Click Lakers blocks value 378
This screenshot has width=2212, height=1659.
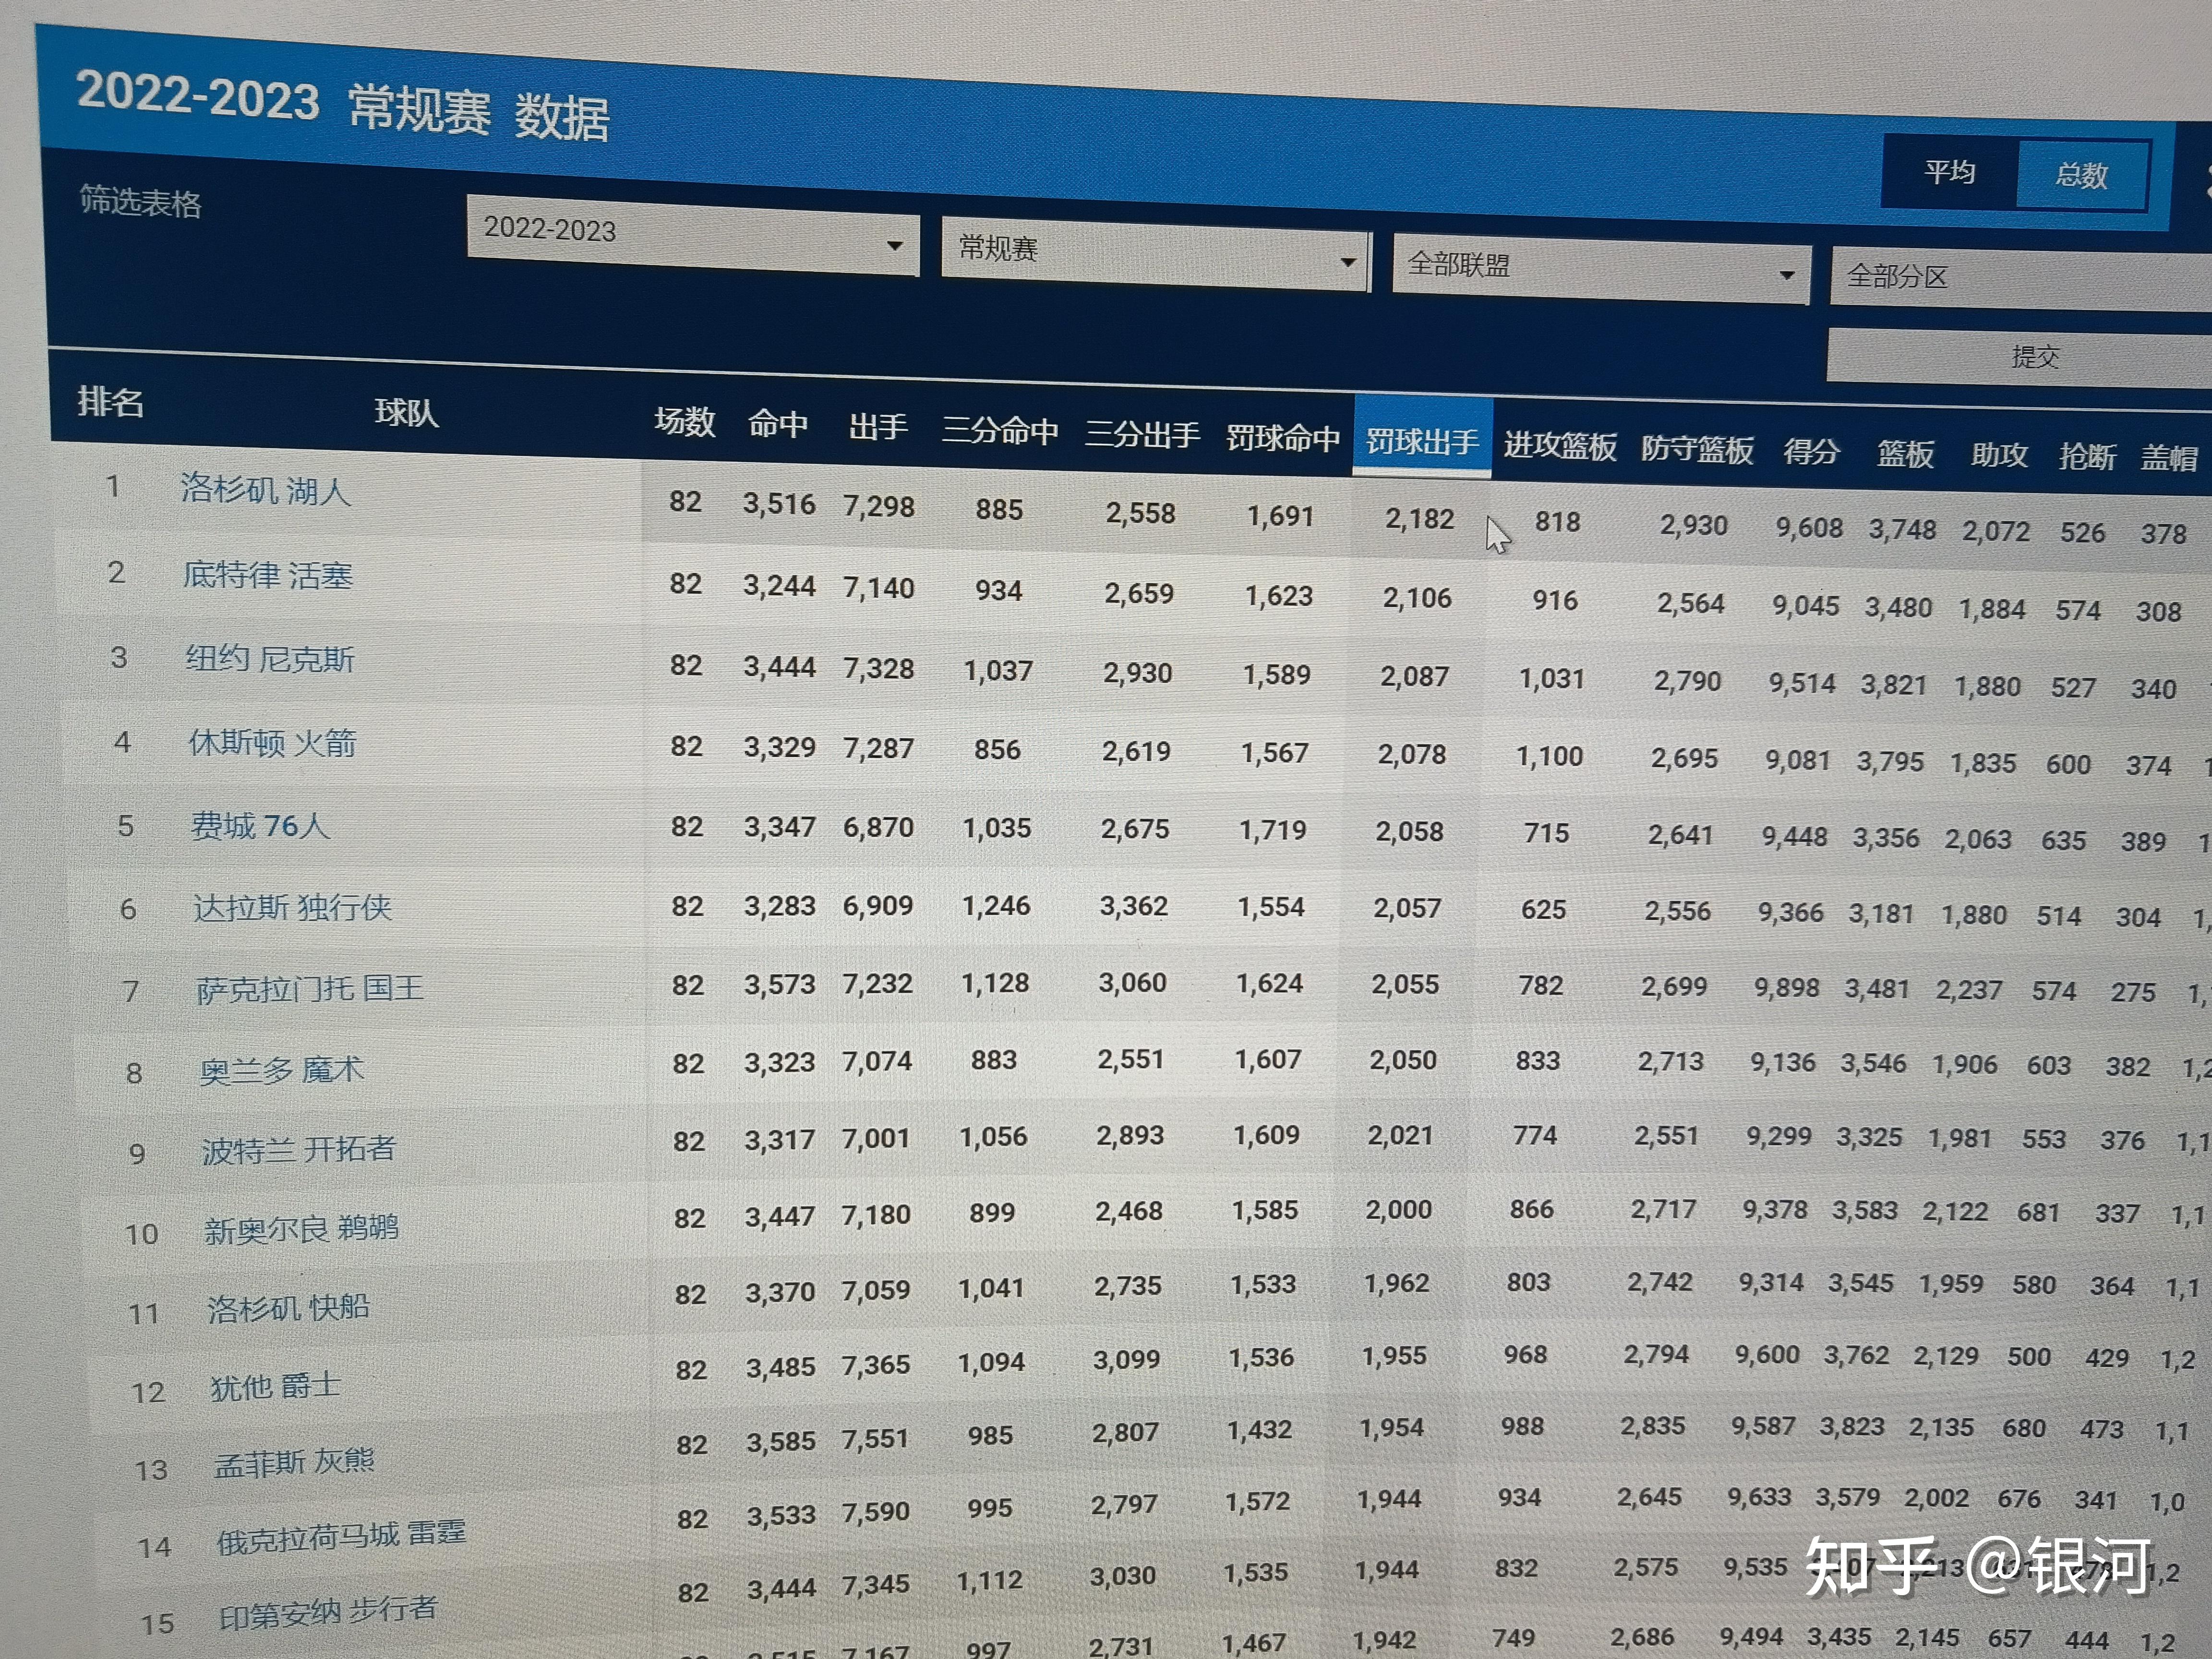[2164, 534]
